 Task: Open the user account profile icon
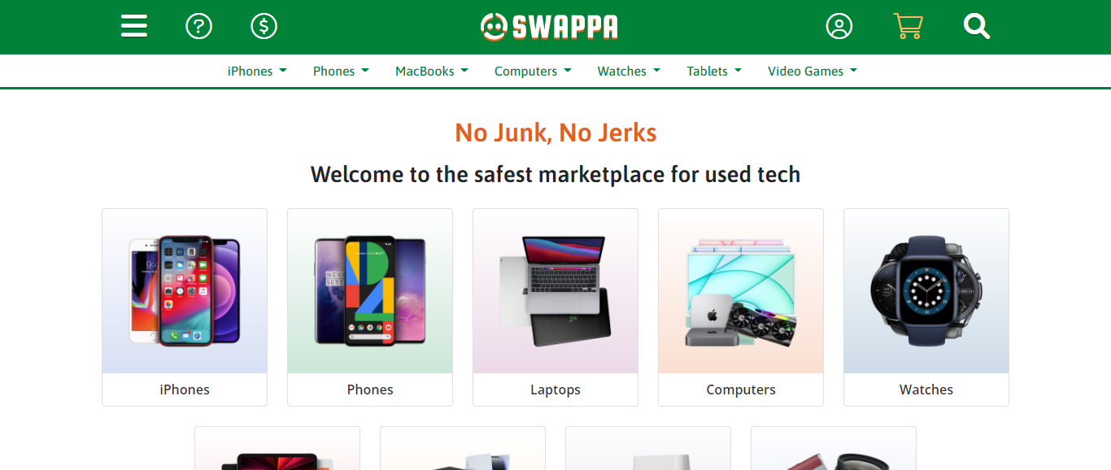point(839,27)
